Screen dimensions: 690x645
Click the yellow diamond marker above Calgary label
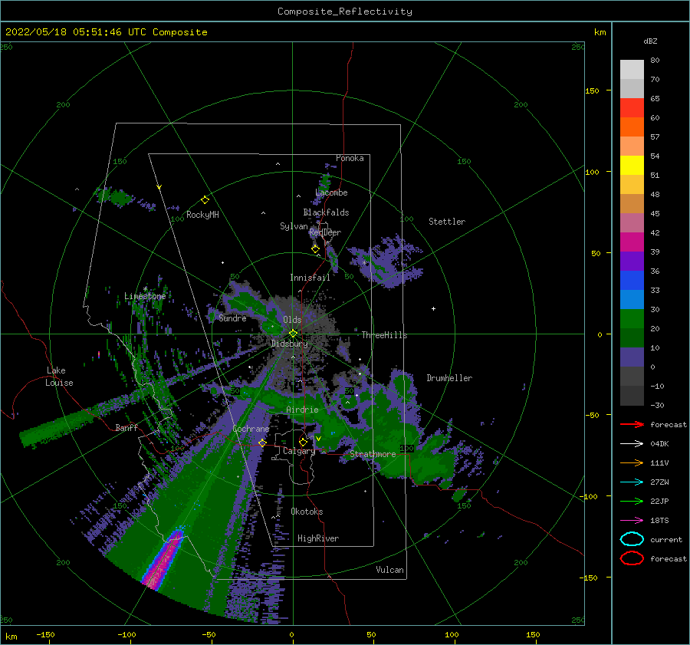(303, 442)
